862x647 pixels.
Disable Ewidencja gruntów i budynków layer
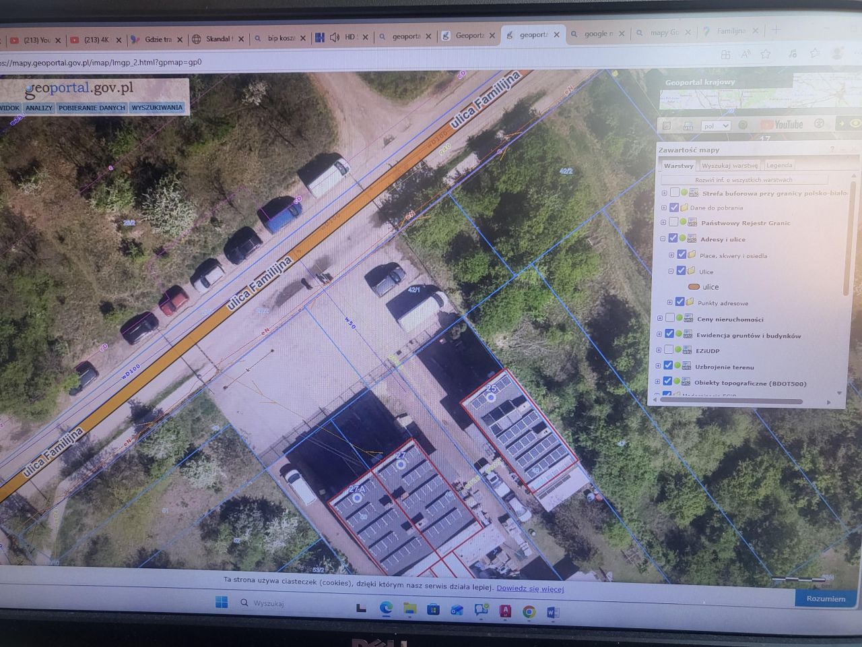click(669, 334)
